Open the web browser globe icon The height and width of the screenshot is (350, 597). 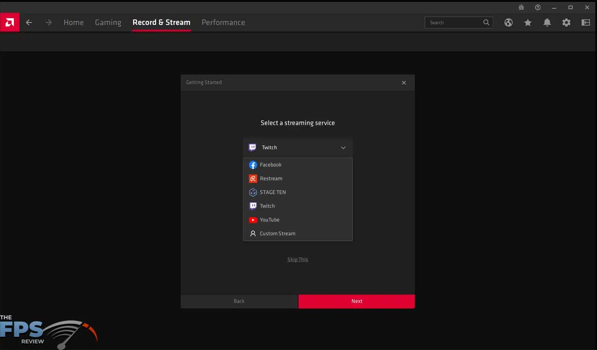tap(508, 23)
